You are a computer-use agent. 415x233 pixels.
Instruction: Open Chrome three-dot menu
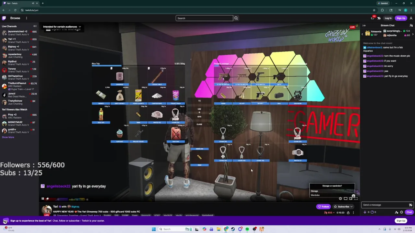411,10
